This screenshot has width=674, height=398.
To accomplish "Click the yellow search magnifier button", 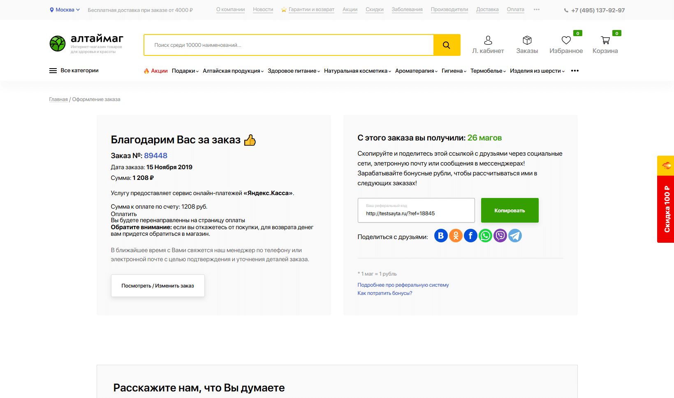I will click(446, 45).
